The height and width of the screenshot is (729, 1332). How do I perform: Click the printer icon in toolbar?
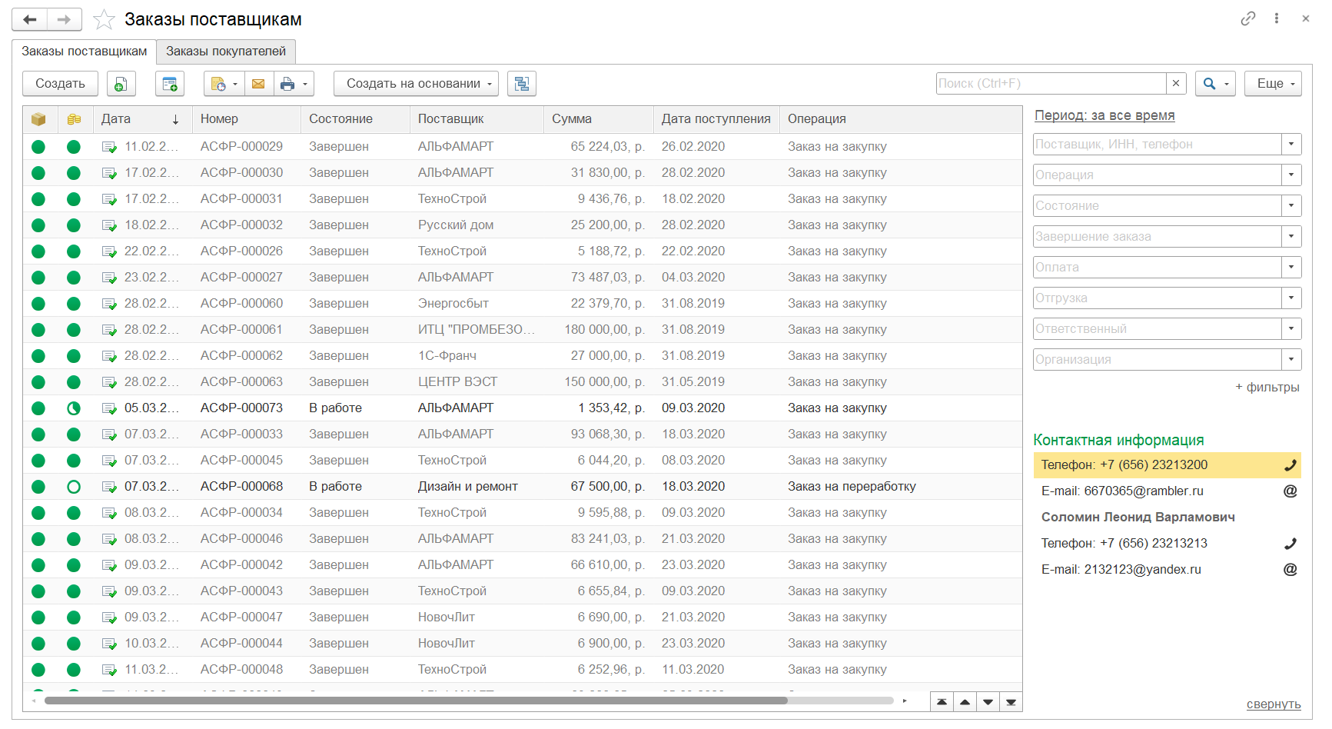(287, 84)
